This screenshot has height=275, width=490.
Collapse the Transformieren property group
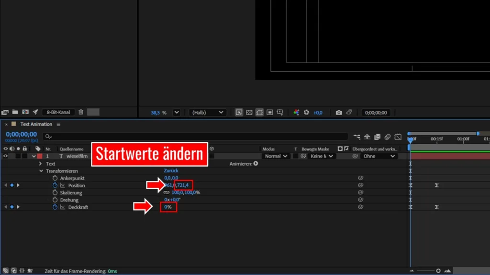click(41, 171)
